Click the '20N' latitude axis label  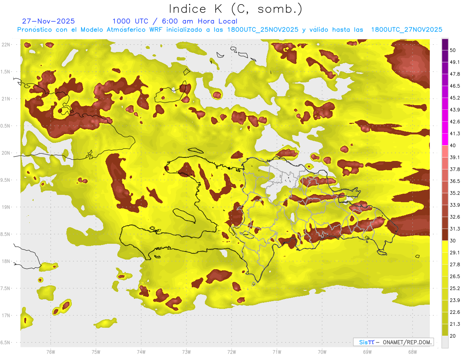(6, 153)
